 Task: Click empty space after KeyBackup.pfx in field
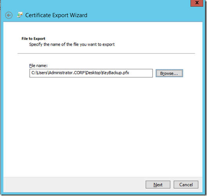(x=140, y=73)
